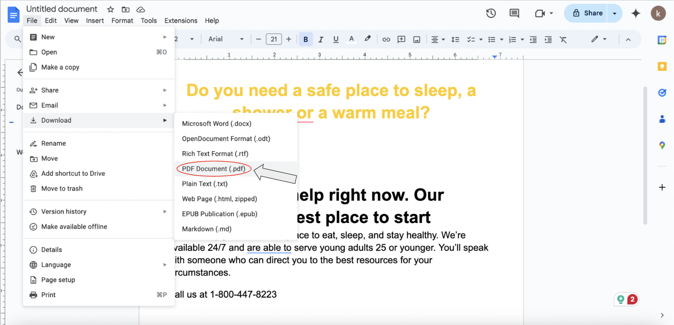Click the insert link icon
674x325 pixels.
[x=386, y=39]
